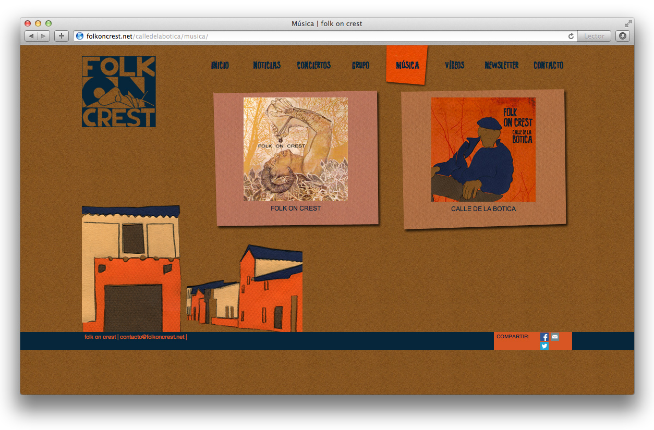Screen dimensions: 654x430
Task: Open the Folk on Crest album cover
Action: (x=296, y=149)
